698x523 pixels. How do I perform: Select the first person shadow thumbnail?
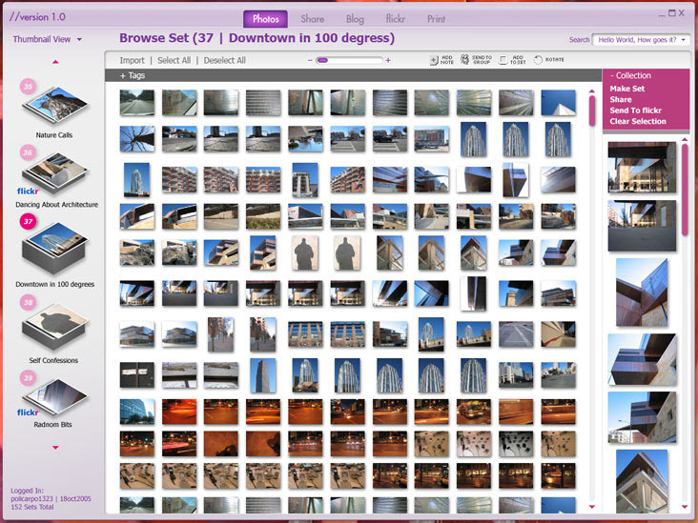click(x=305, y=253)
